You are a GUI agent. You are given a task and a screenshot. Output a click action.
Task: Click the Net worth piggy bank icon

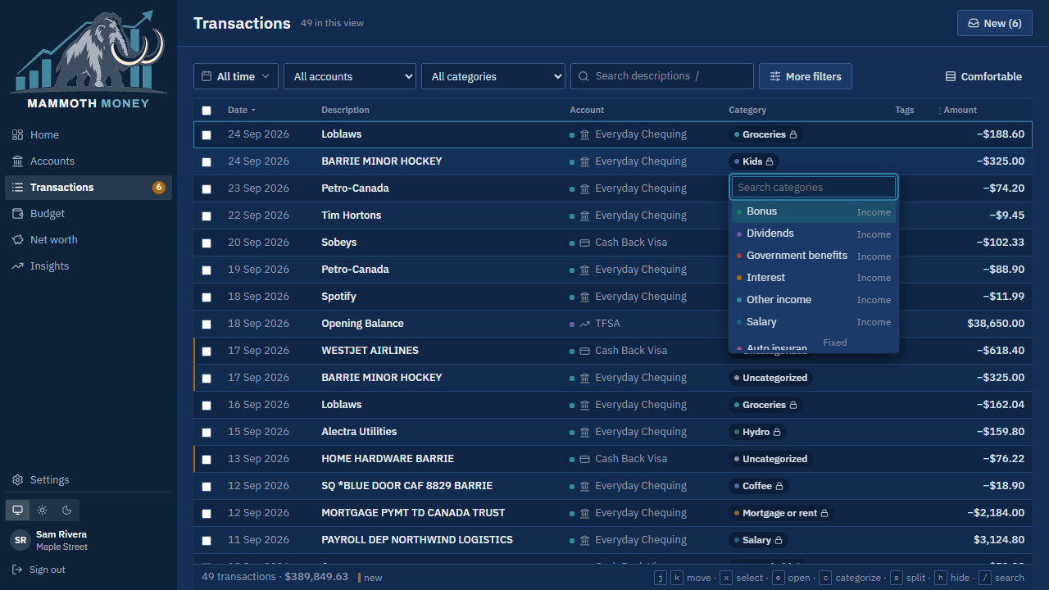[17, 240]
